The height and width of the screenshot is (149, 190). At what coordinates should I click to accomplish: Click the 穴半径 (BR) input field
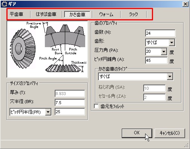(70, 103)
